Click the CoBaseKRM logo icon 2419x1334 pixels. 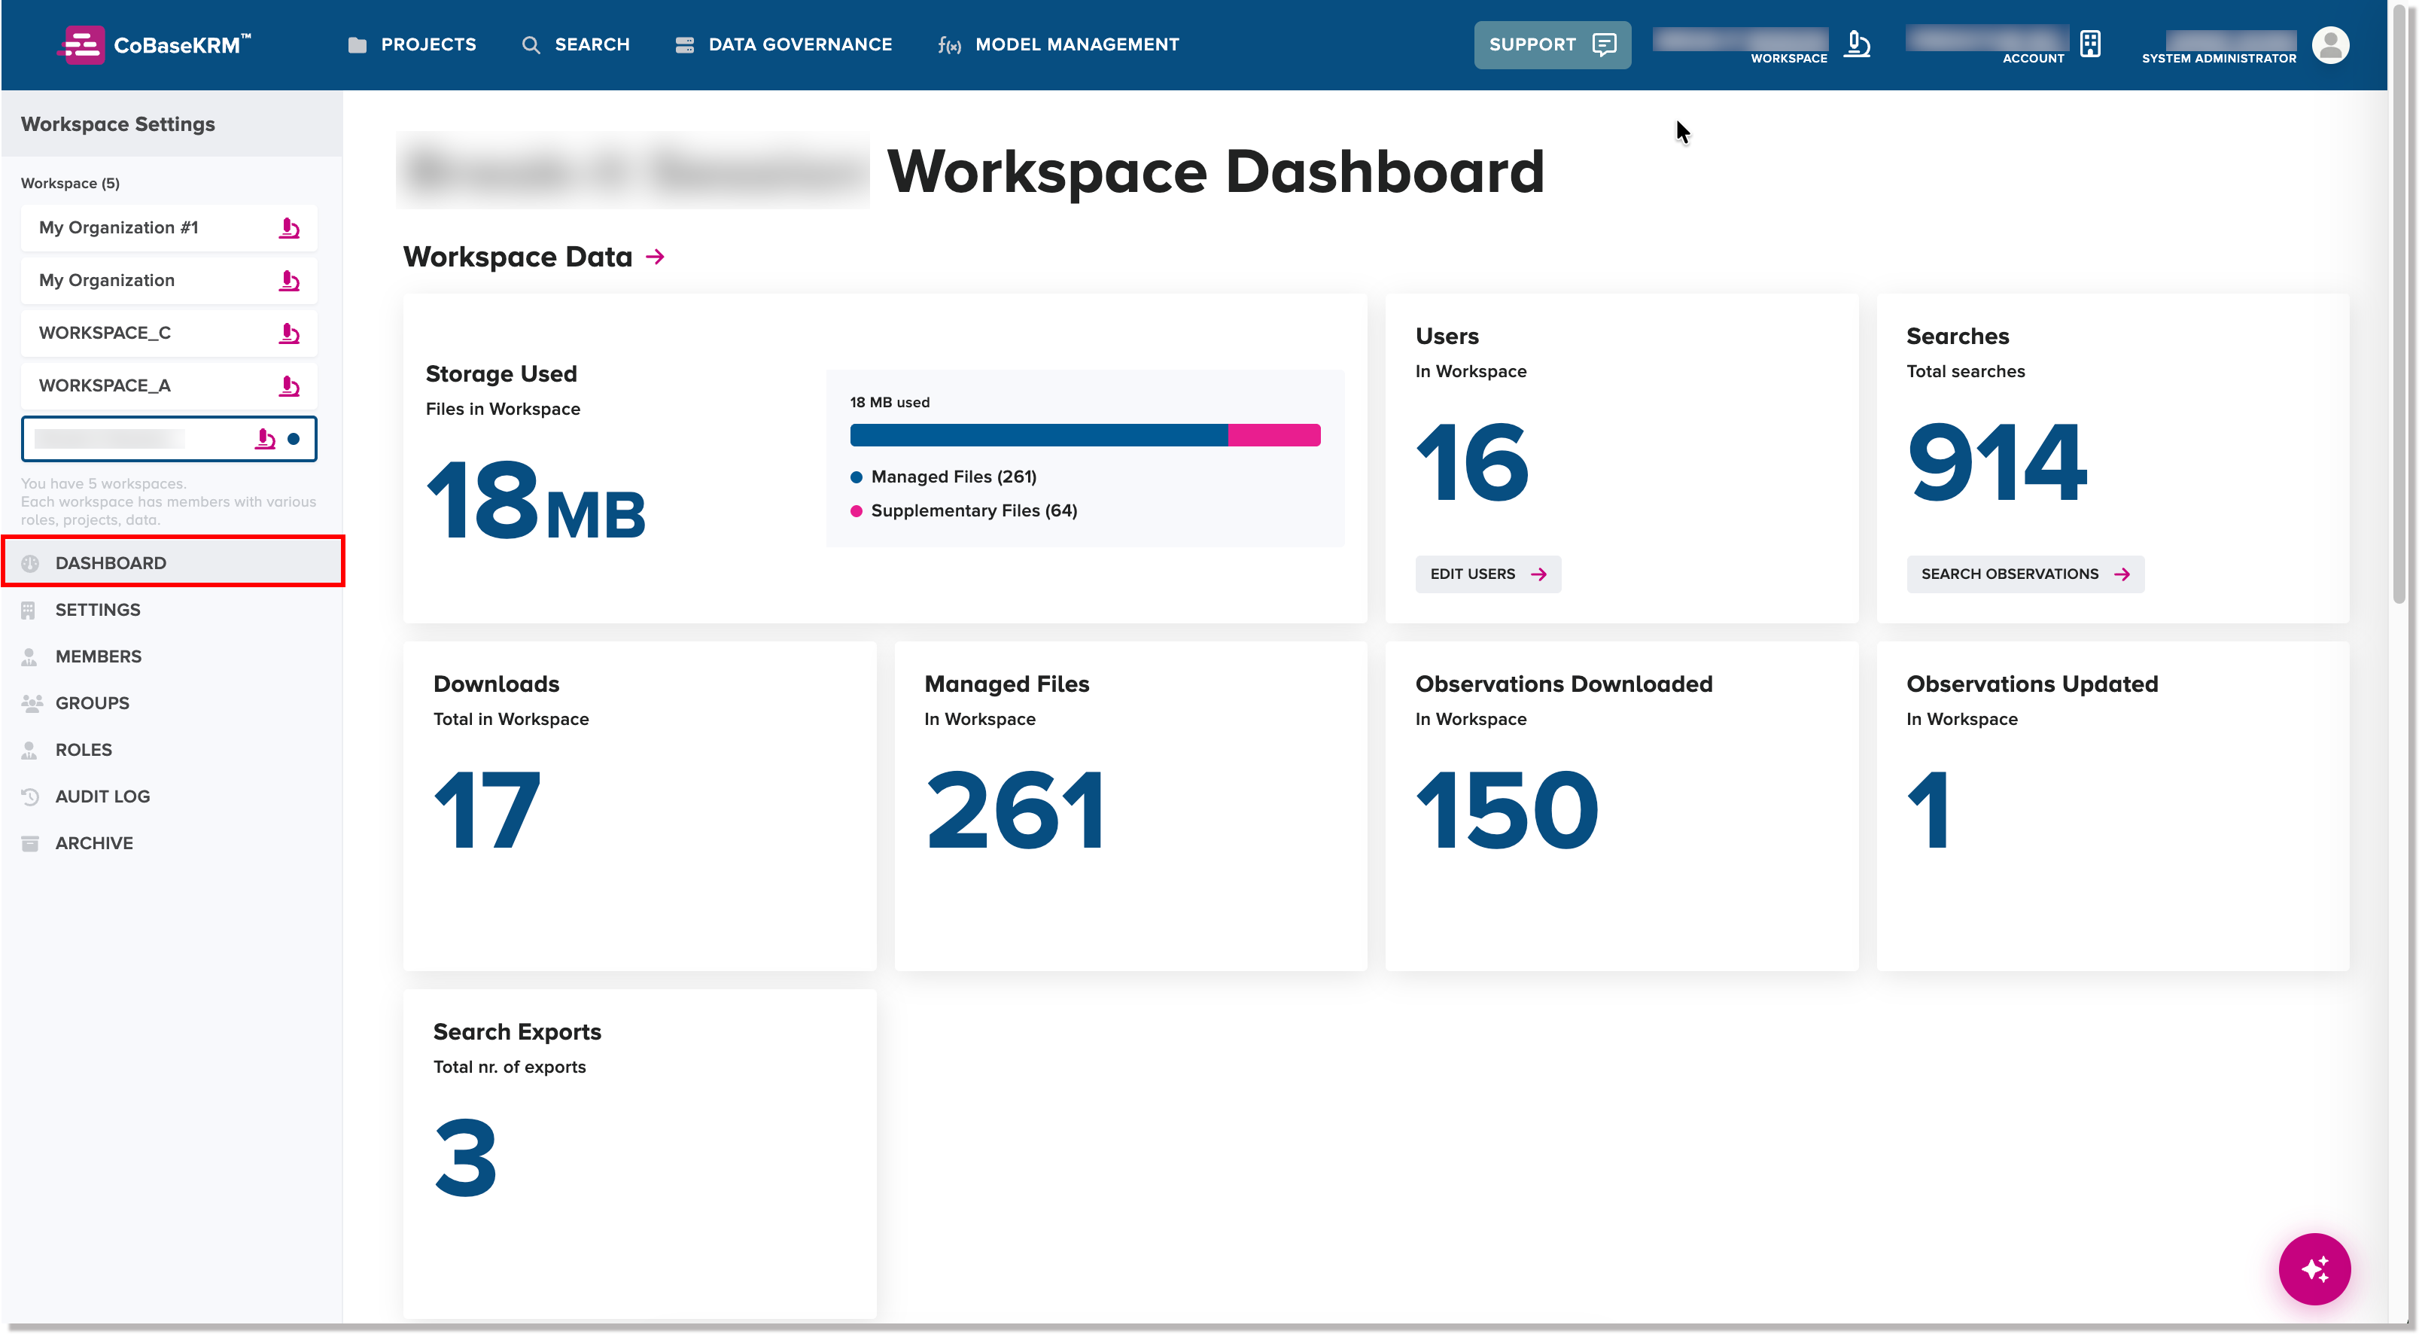81,44
